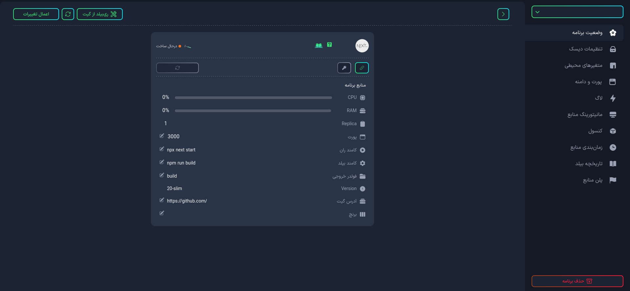
Task: Click the https://github.com/ address text
Action: click(187, 201)
